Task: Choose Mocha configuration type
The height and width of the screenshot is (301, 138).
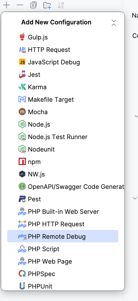Action: (63, 112)
